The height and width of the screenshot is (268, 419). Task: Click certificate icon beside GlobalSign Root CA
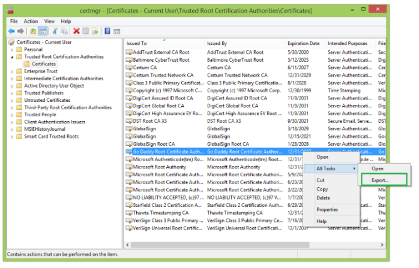(129, 144)
